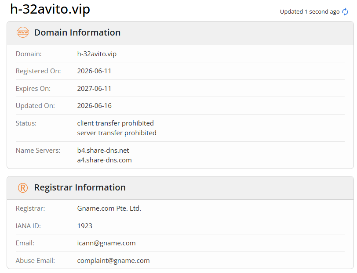357x273 pixels.
Task: Click the IANA ID value 1923
Action: click(85, 226)
